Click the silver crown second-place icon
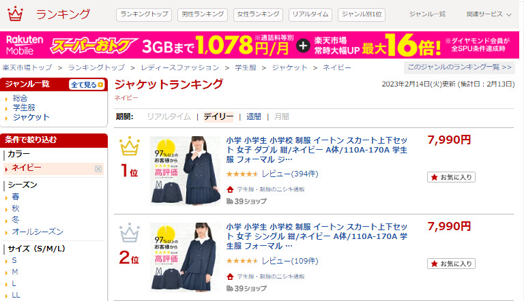This screenshot has width=524, height=301. pyautogui.click(x=130, y=233)
